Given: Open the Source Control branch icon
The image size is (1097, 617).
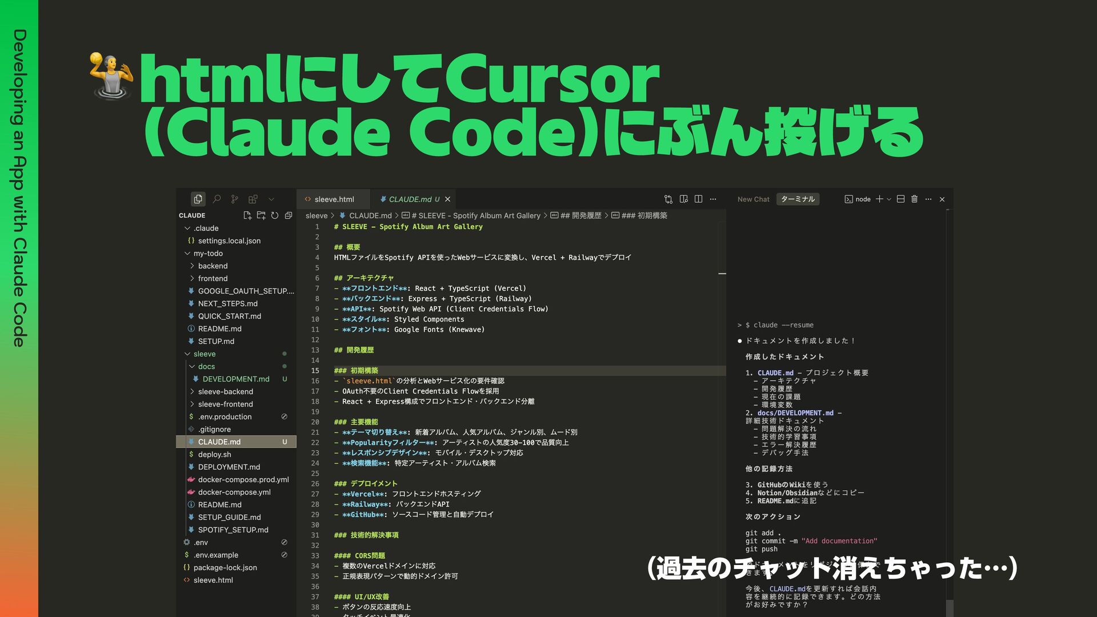Looking at the screenshot, I should [235, 199].
